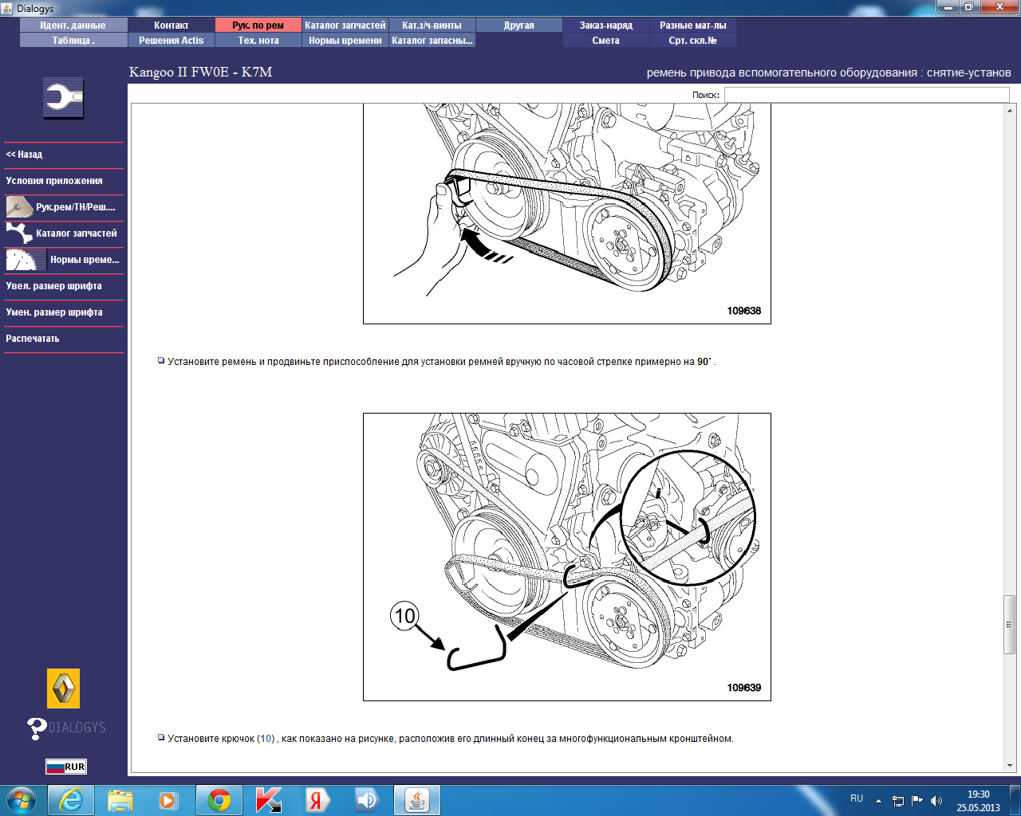Screen dimensions: 1021x816
Task: Click network tray icon
Action: coord(898,801)
